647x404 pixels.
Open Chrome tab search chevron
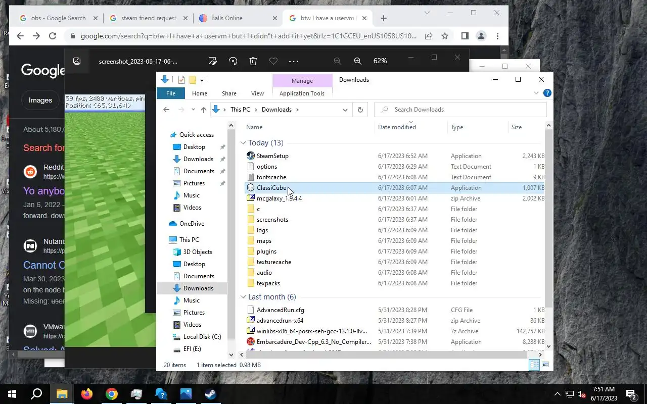tap(427, 13)
